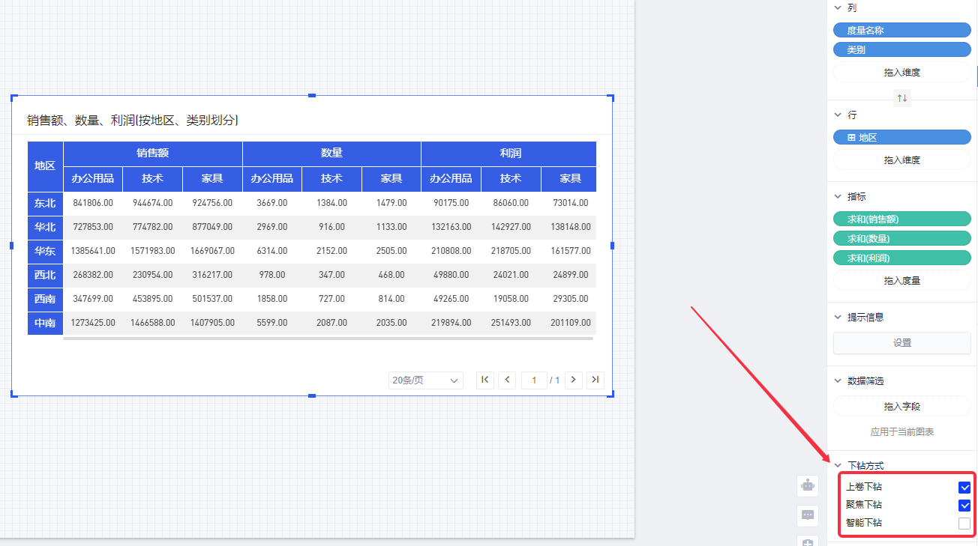Click the swap rows and columns icon
Viewport: 978px width, 546px height.
click(902, 98)
